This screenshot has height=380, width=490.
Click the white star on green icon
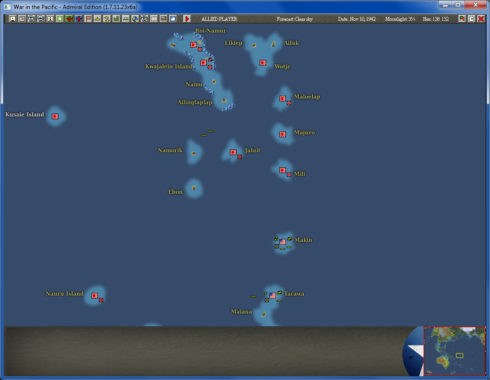(x=60, y=19)
